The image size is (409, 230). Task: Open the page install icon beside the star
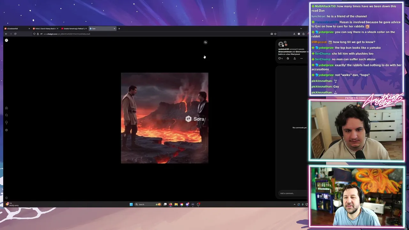[x=272, y=34]
